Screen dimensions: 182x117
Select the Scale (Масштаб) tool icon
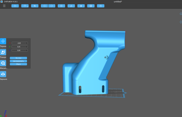3,63
